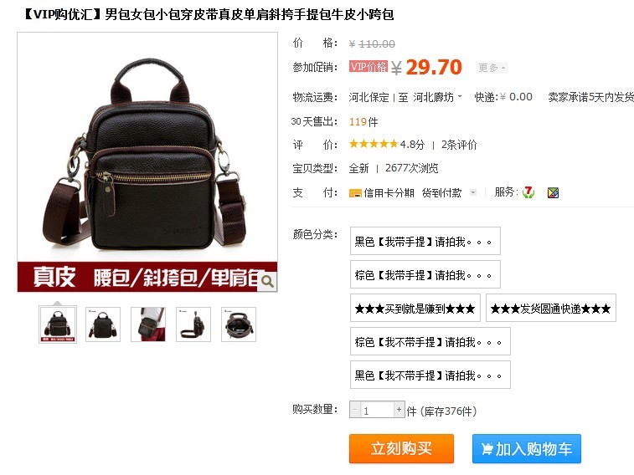Select 黑色【我带手提】 color option
Image resolution: width=634 pixels, height=475 pixels.
point(425,241)
